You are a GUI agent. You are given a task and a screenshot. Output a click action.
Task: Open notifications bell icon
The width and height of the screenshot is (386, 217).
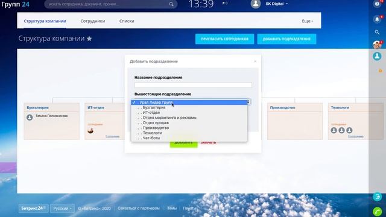click(x=377, y=19)
